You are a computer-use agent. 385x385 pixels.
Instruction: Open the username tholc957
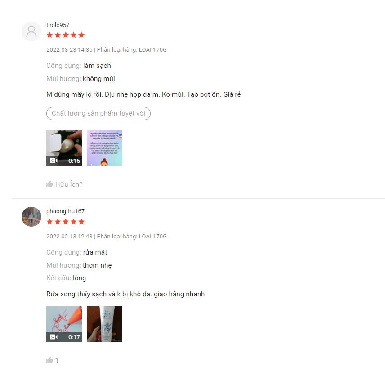click(58, 25)
